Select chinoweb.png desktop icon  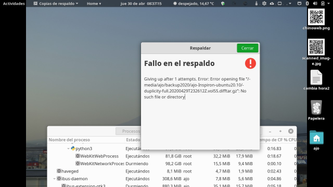(x=316, y=20)
